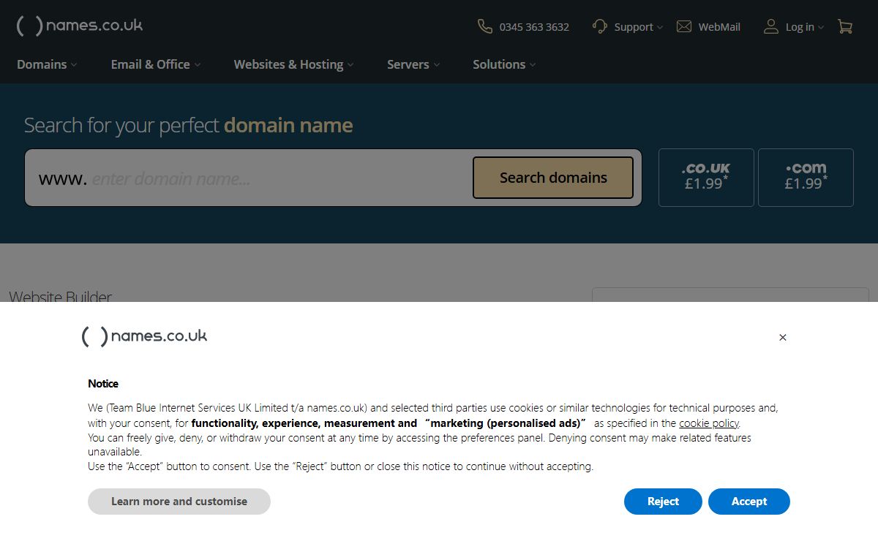Click the names.co.uk logo in the cookie notice
The image size is (878, 541).
coord(144,336)
